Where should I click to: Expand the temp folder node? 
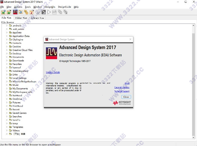coord(7,123)
